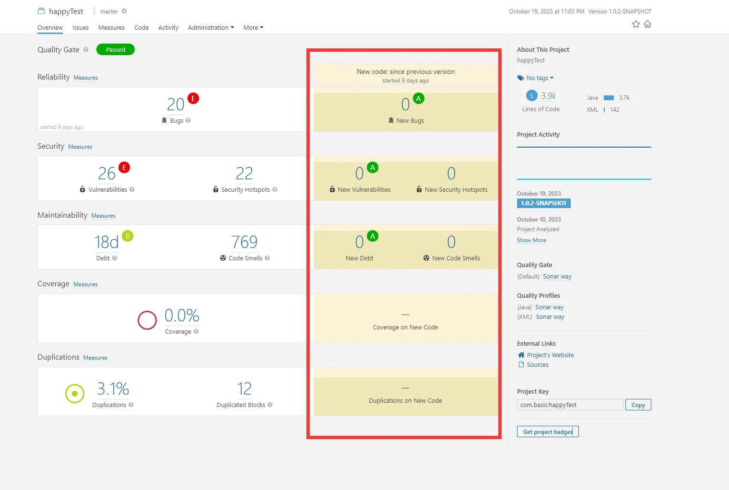Open help icon next to Vulnerabilities
This screenshot has height=490, width=729.
click(132, 189)
